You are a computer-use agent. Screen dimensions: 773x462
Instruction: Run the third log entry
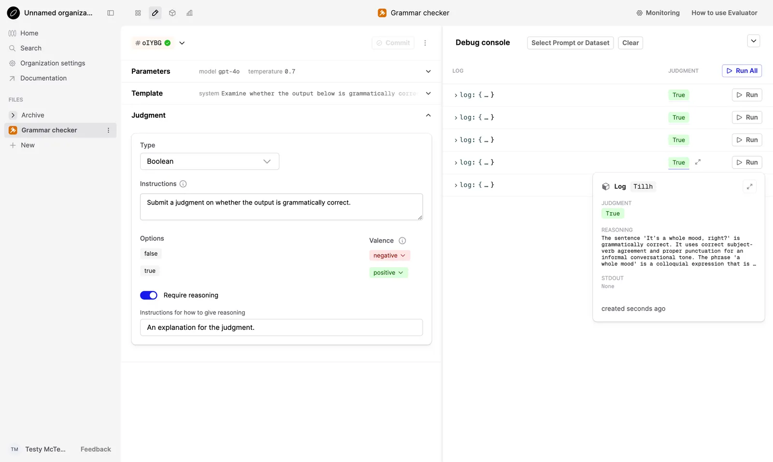[747, 140]
